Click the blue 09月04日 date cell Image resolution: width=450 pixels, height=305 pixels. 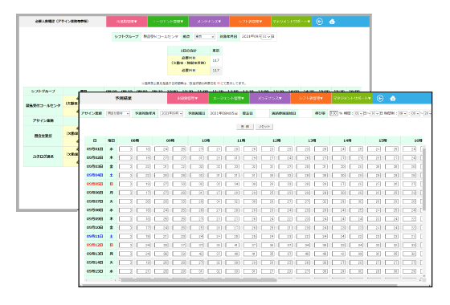coord(95,175)
